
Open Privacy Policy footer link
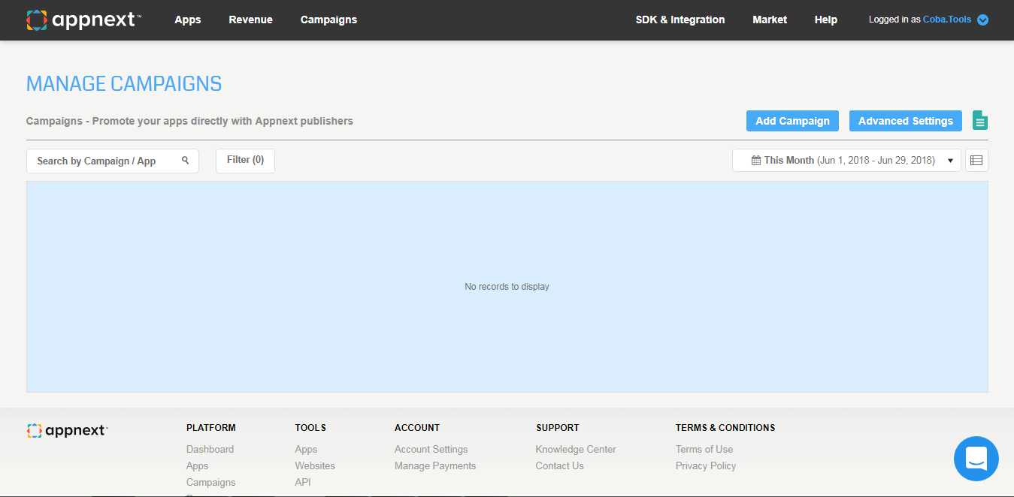coord(706,465)
